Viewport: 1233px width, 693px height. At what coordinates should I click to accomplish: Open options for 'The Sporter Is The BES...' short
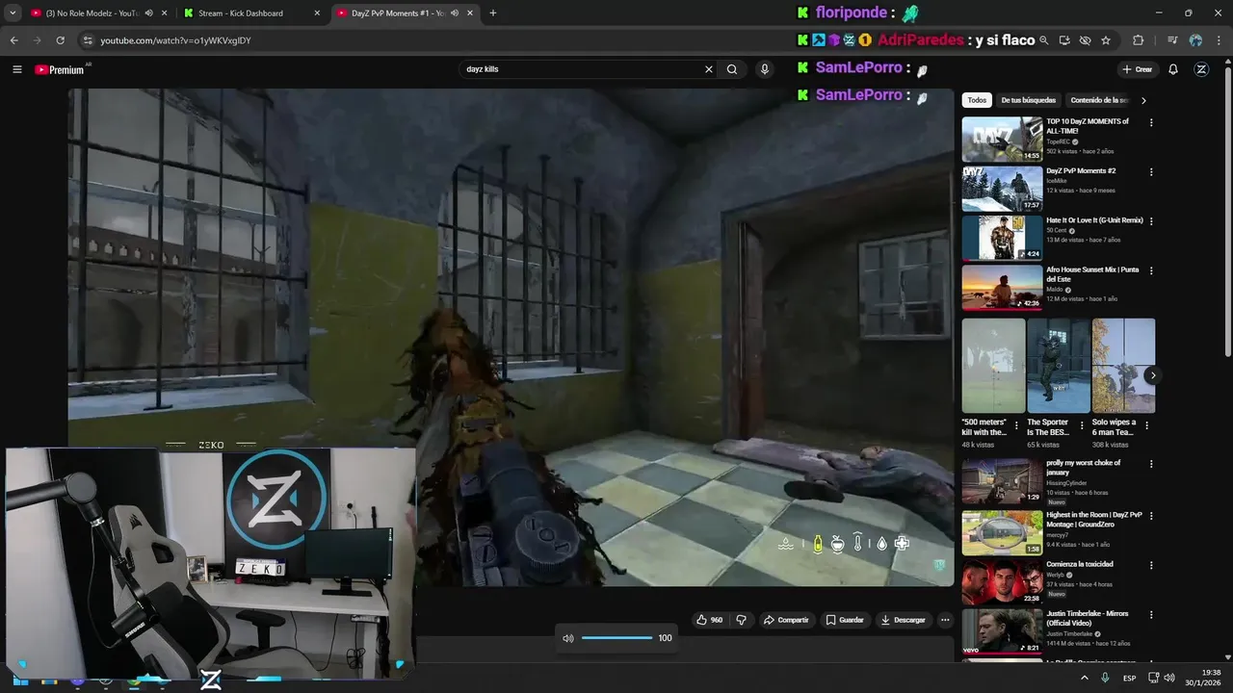point(1082,424)
